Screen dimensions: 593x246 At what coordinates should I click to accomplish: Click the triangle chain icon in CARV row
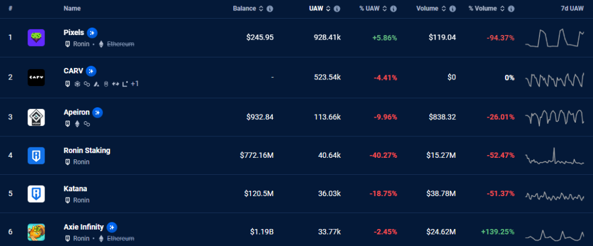[97, 84]
